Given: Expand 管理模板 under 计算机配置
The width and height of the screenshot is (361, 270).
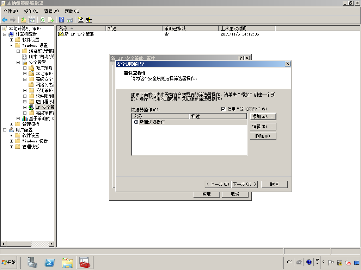Looking at the screenshot, I should click(x=12, y=124).
